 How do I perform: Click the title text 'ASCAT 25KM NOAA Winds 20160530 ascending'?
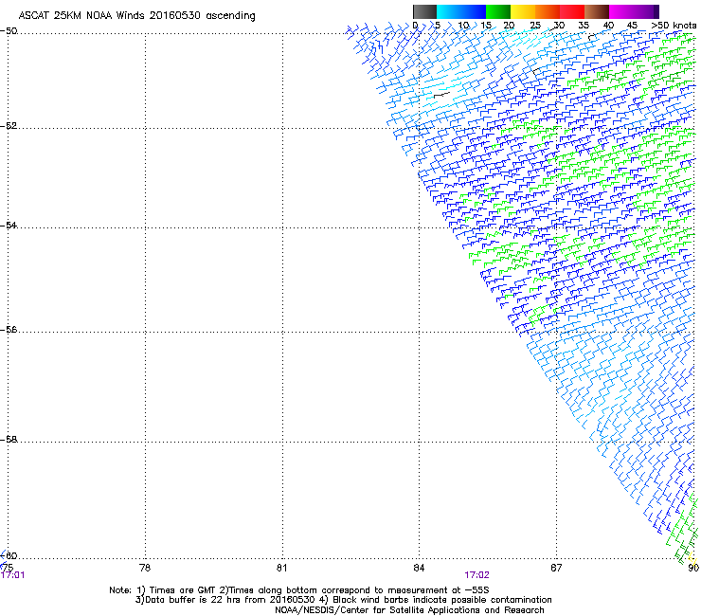[136, 16]
